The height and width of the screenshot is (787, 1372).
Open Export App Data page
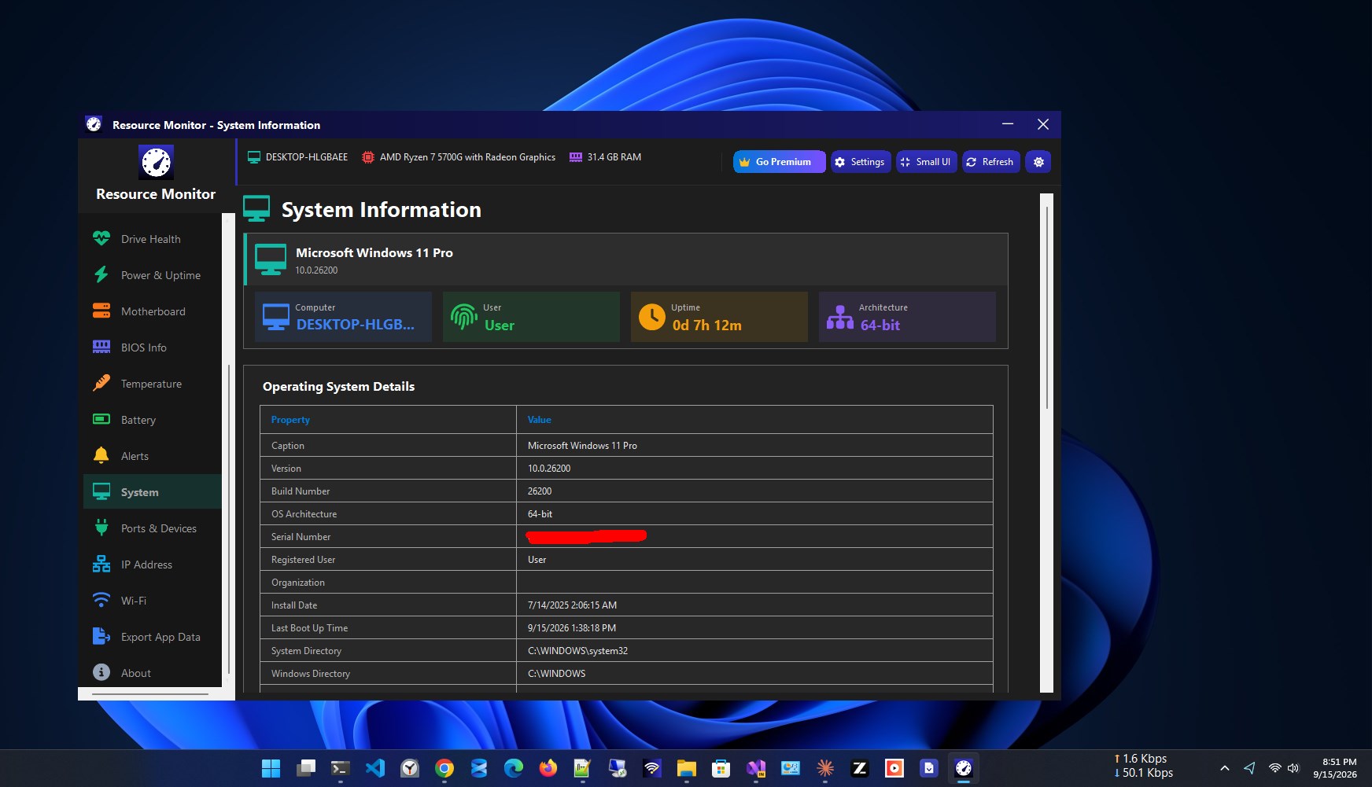[x=153, y=637]
